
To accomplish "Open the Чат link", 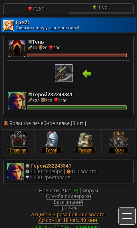I will pos(70,191).
